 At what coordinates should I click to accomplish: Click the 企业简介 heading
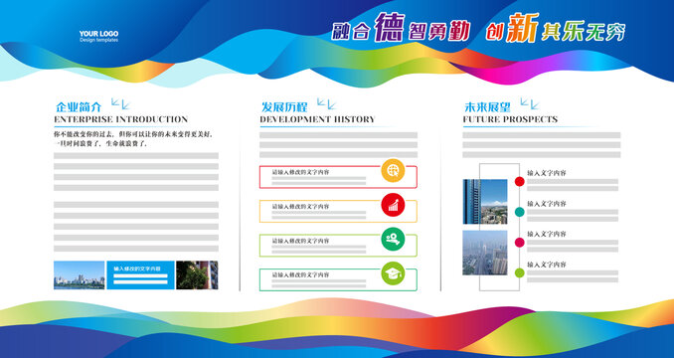point(79,106)
